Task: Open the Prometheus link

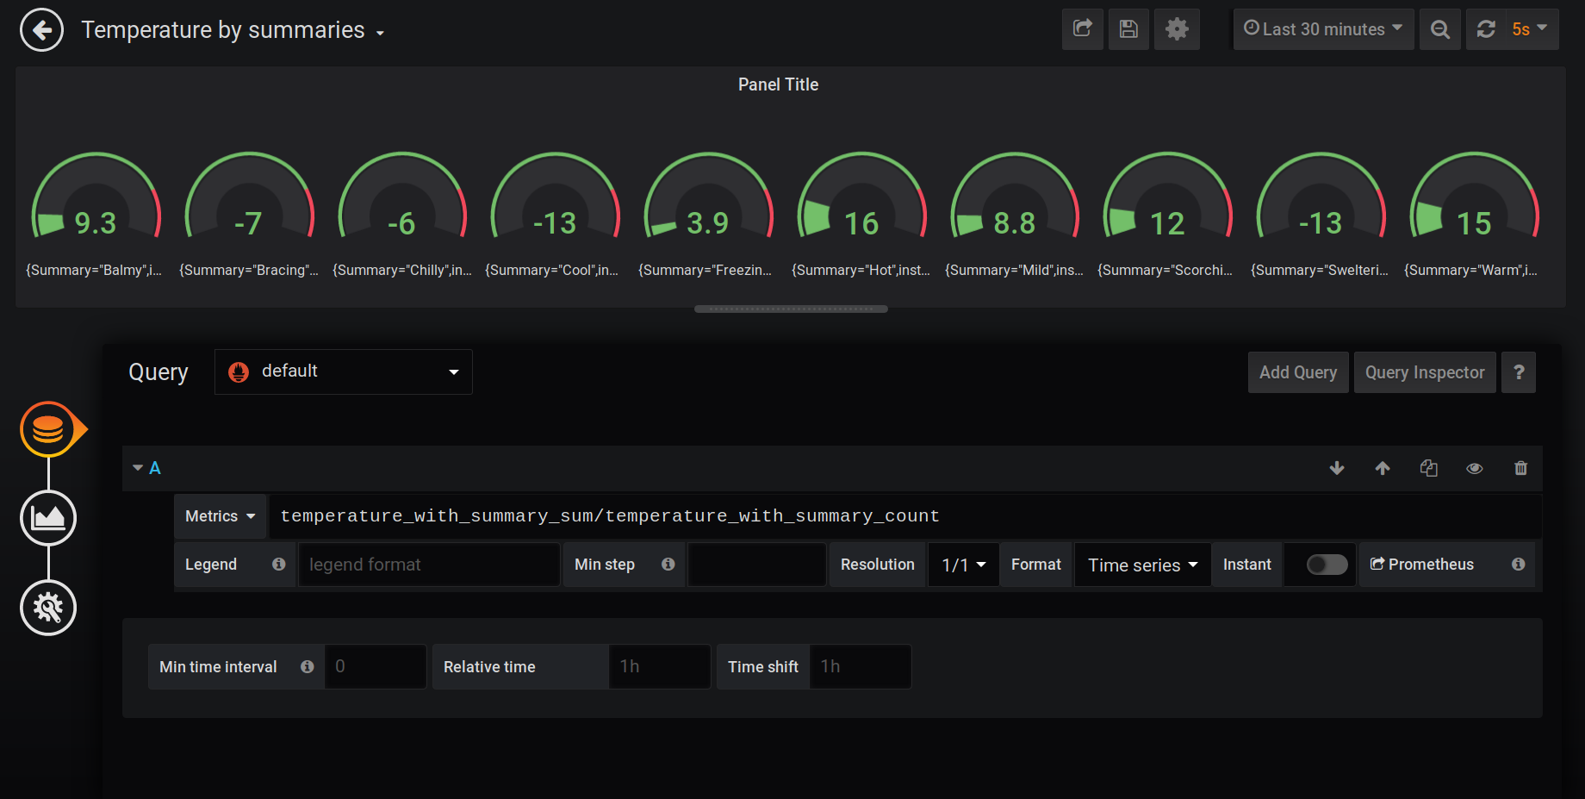Action: [1422, 565]
